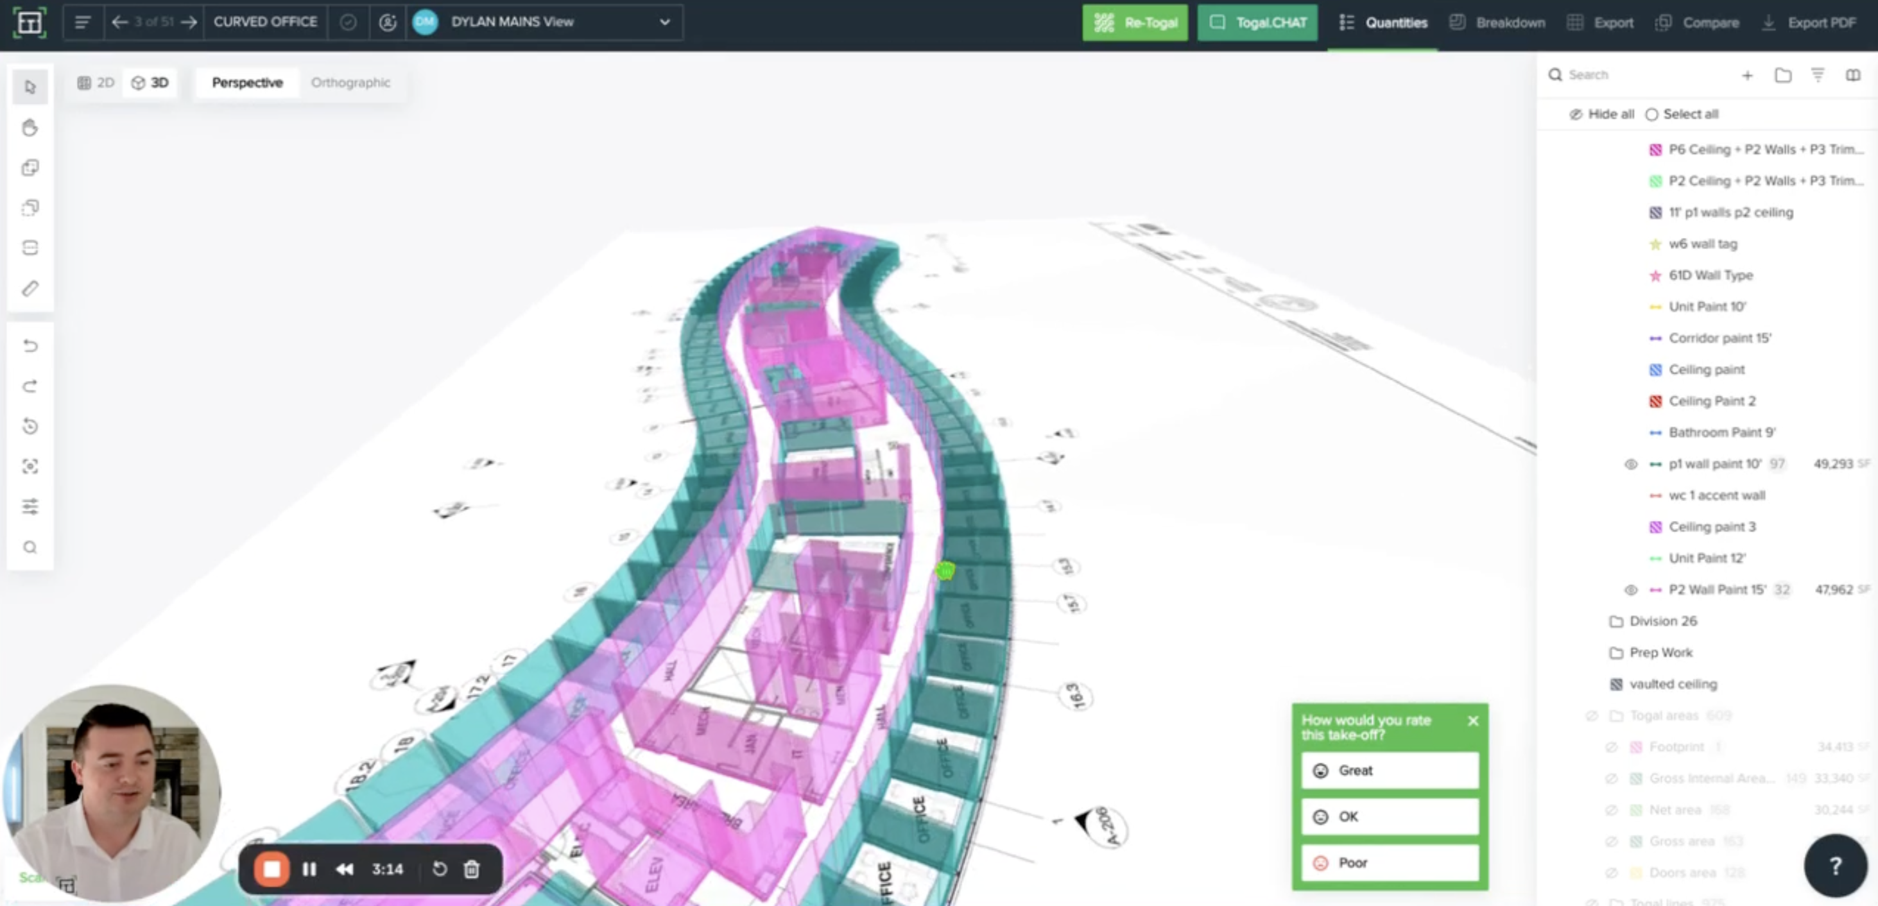Click the new folder icon
1878x906 pixels.
pos(1782,75)
